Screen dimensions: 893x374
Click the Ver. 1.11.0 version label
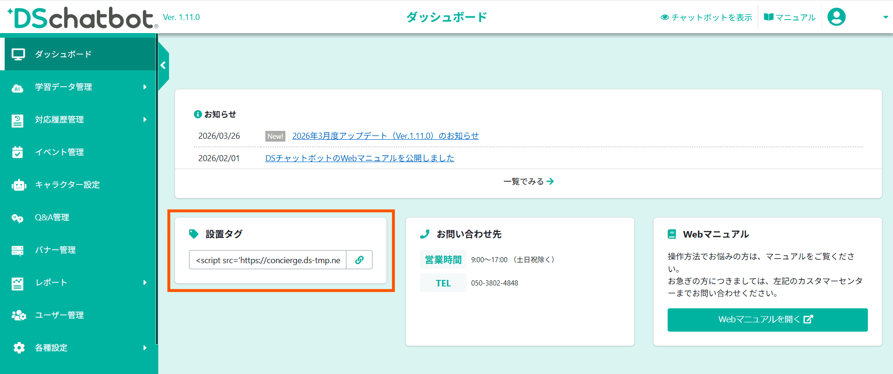tap(181, 17)
